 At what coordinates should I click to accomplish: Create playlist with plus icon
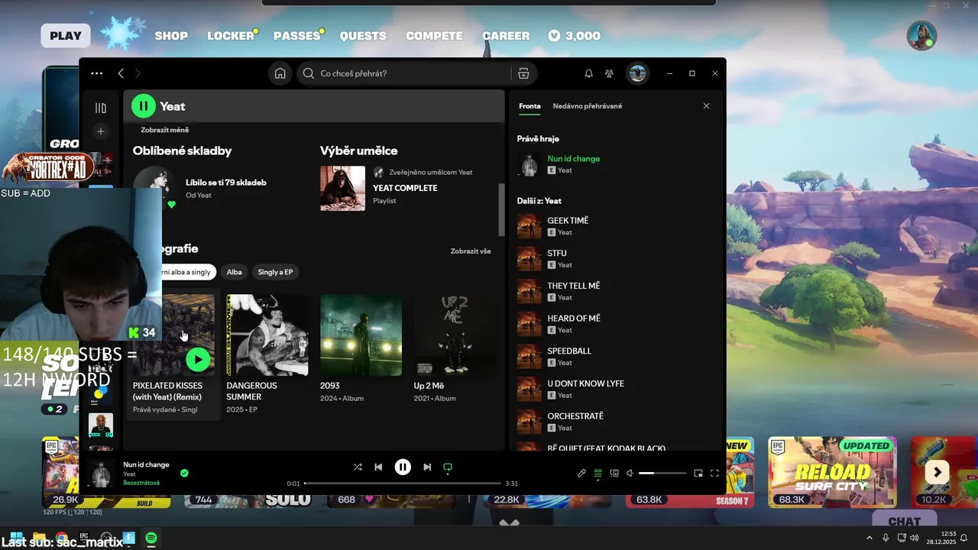pyautogui.click(x=101, y=131)
